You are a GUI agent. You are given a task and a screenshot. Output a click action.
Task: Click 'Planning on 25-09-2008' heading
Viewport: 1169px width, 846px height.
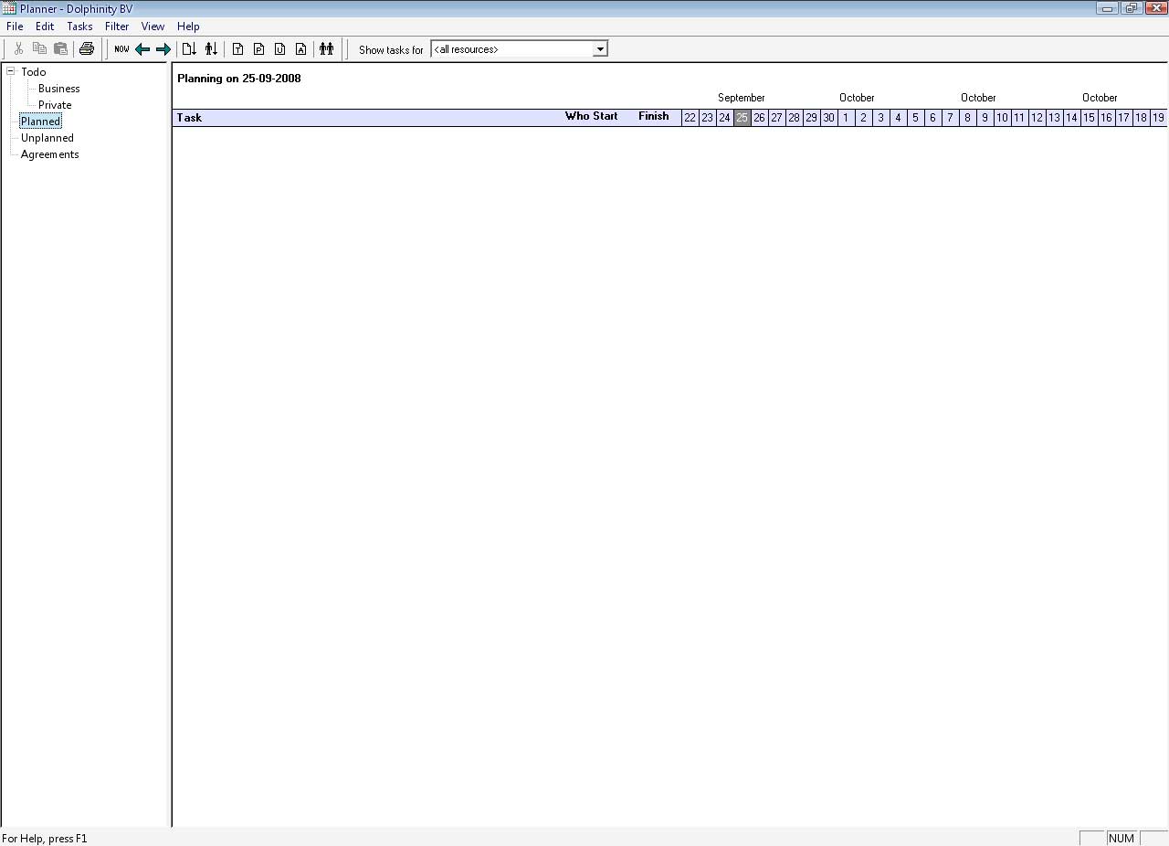tap(239, 79)
